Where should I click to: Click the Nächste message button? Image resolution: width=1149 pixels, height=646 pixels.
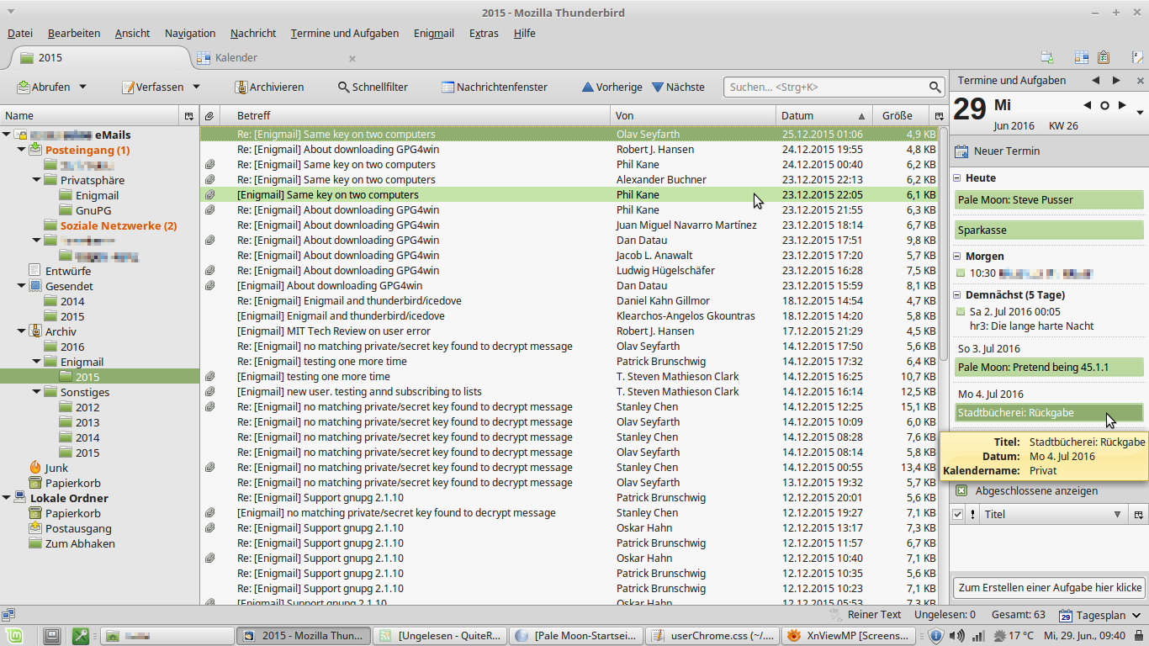[x=678, y=87]
